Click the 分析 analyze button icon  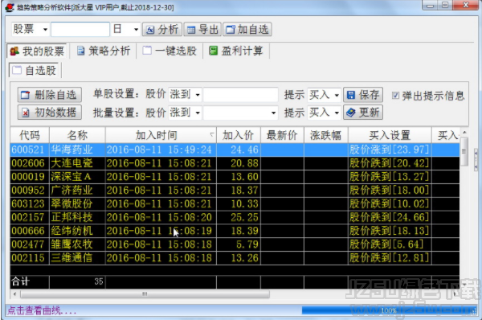[x=150, y=30]
